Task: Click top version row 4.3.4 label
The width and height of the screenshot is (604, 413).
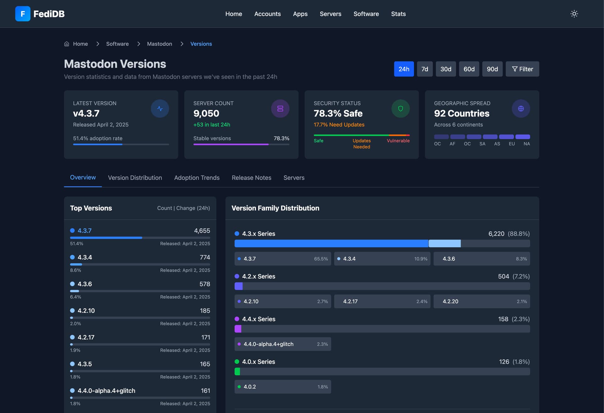Action: pyautogui.click(x=85, y=257)
